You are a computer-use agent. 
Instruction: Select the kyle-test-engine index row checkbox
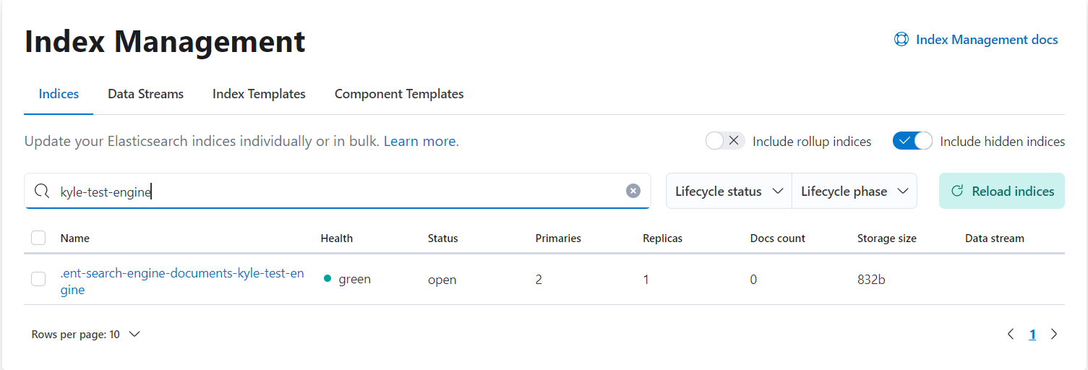(x=38, y=279)
